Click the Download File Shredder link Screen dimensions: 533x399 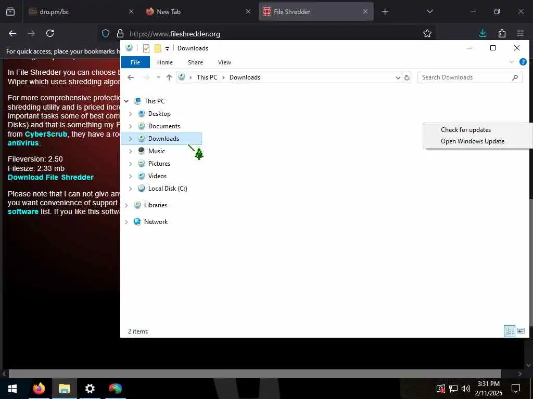(x=50, y=178)
